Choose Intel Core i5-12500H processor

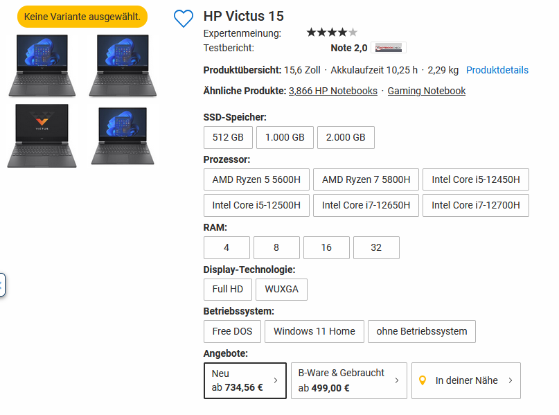(x=256, y=205)
